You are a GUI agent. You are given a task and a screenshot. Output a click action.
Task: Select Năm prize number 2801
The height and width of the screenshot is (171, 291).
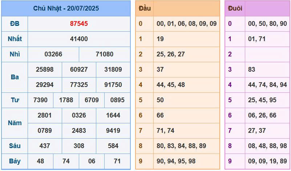pyautogui.click(x=45, y=115)
